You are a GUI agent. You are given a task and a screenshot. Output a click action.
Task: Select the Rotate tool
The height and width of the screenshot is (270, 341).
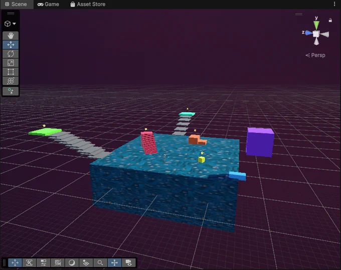11,54
